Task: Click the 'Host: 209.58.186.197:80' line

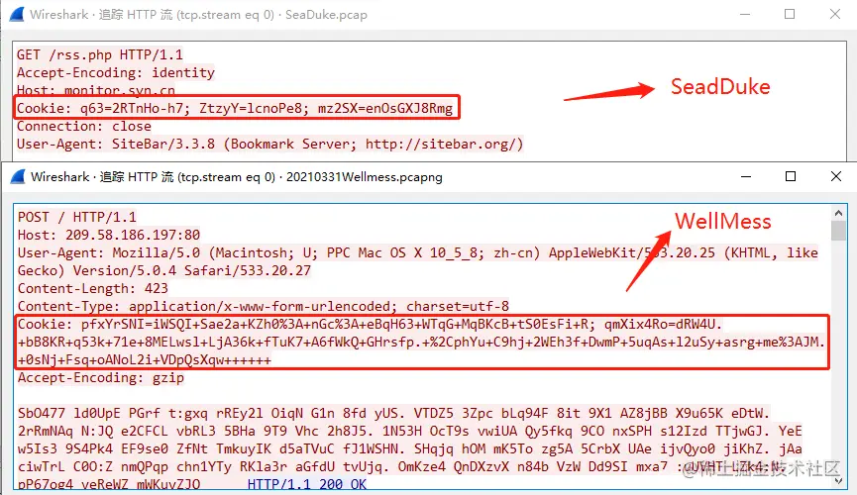Action: coord(109,235)
